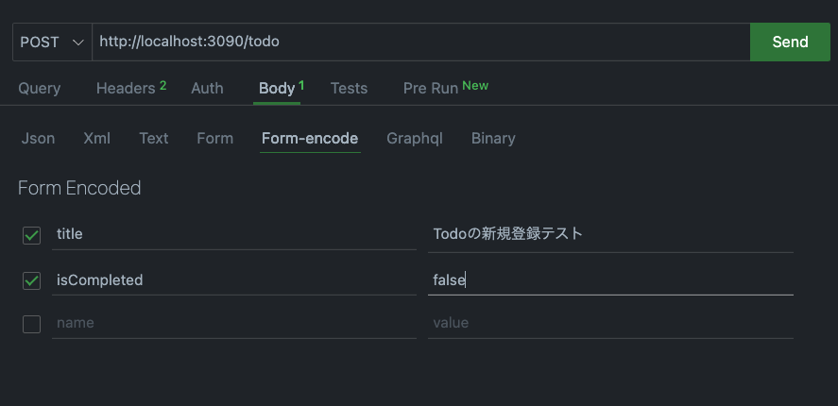838x406 pixels.
Task: Choose the Json body type
Action: (38, 139)
